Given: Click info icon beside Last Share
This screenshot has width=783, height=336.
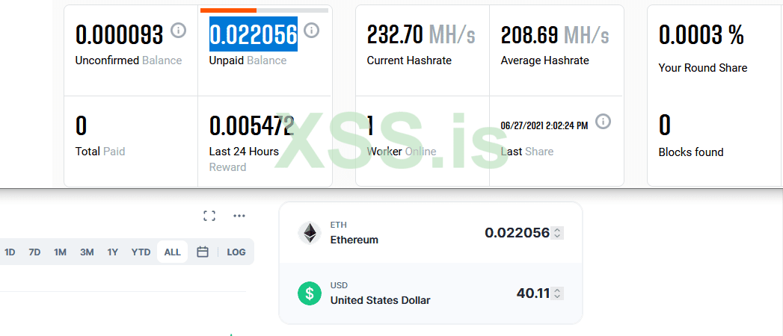Looking at the screenshot, I should [x=604, y=121].
